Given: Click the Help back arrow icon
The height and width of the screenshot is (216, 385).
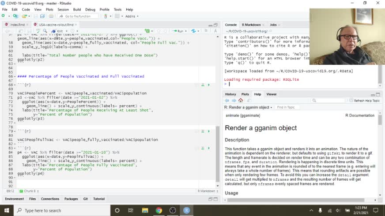Looking at the screenshot, I should click(227, 101).
